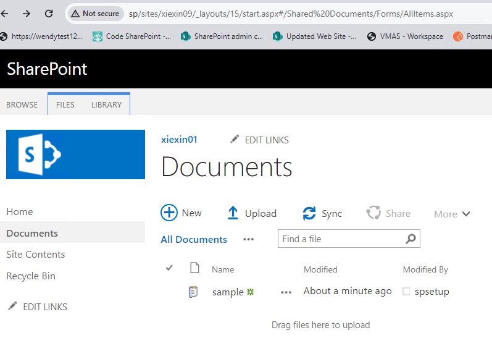The height and width of the screenshot is (338, 492).
Task: Click the sample file type icon
Action: (193, 292)
